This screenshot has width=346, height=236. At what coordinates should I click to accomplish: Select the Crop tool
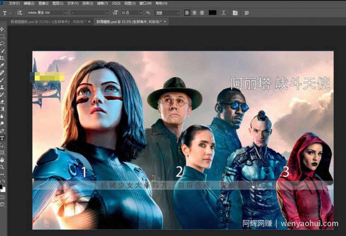(x=2, y=58)
